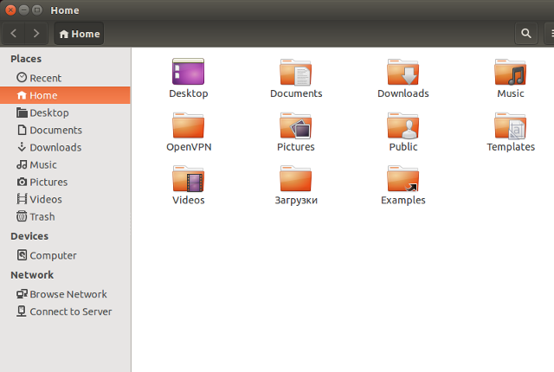The image size is (554, 372).
Task: Click Connect to Server in the sidebar
Action: 65,311
